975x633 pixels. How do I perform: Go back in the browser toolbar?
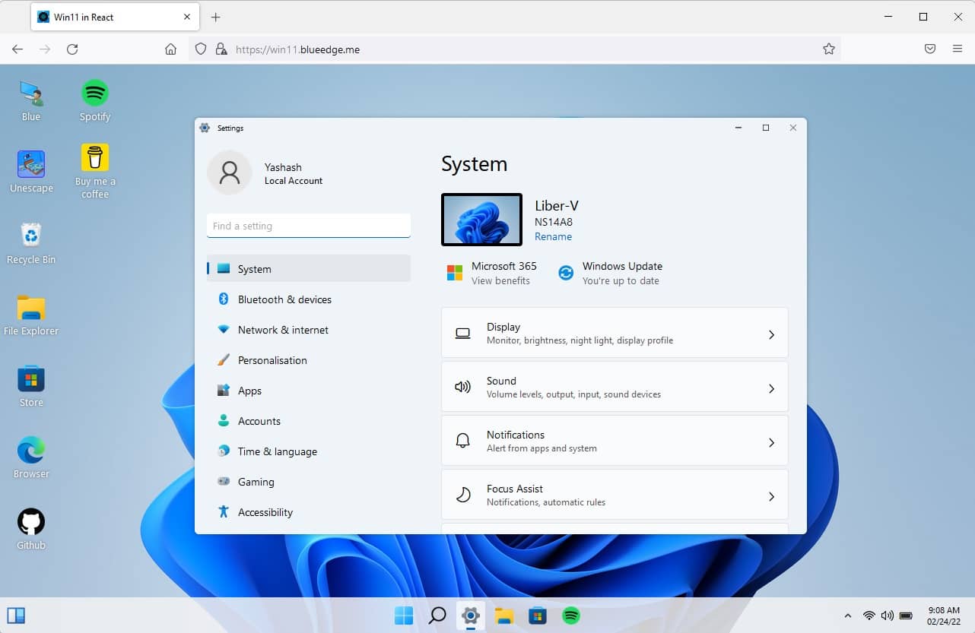17,49
